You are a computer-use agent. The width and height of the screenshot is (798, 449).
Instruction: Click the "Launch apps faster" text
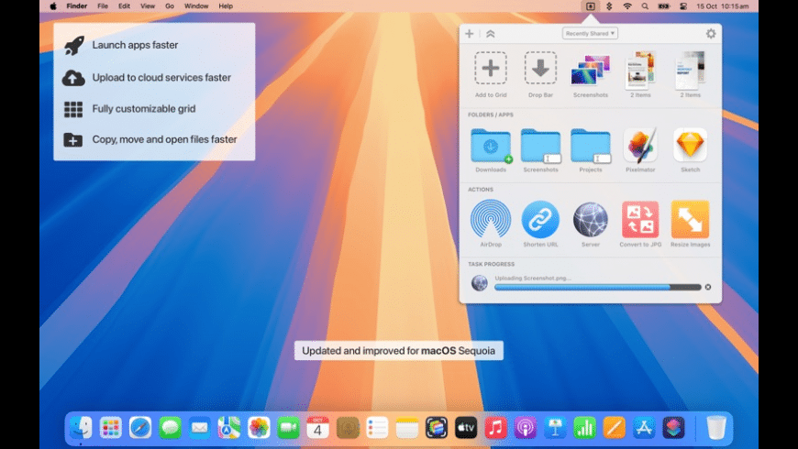point(135,45)
